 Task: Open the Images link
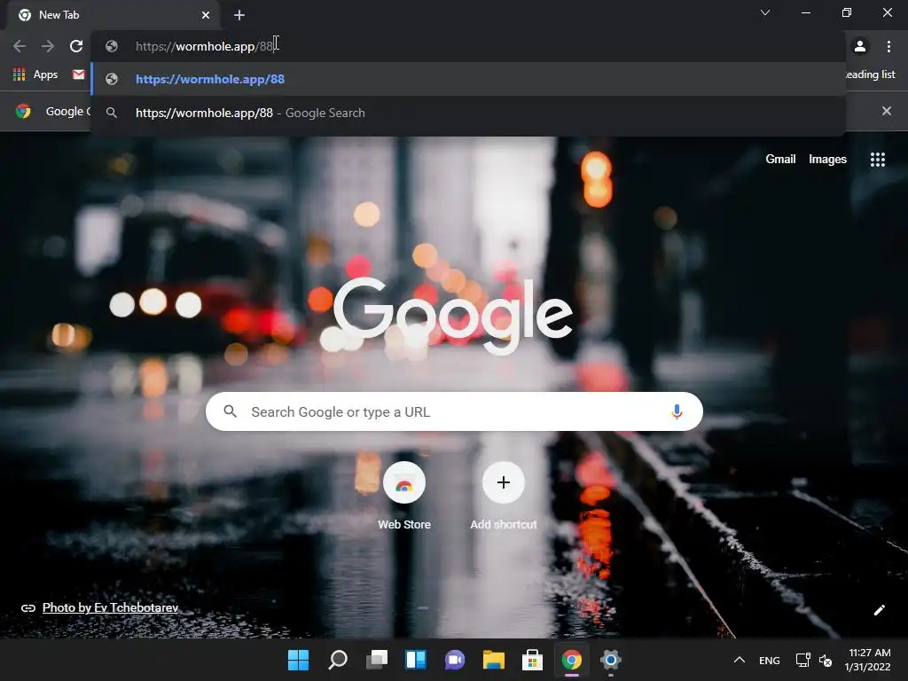[827, 160]
